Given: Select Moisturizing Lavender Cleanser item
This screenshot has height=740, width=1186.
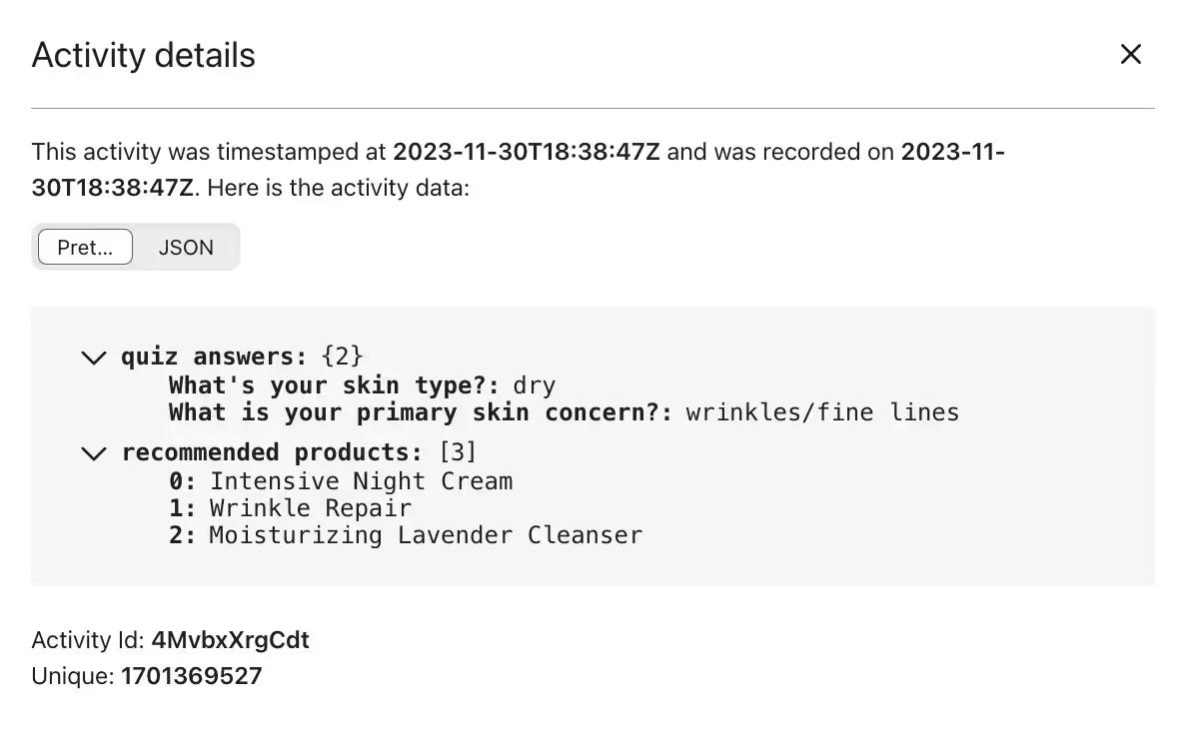Looking at the screenshot, I should (425, 535).
